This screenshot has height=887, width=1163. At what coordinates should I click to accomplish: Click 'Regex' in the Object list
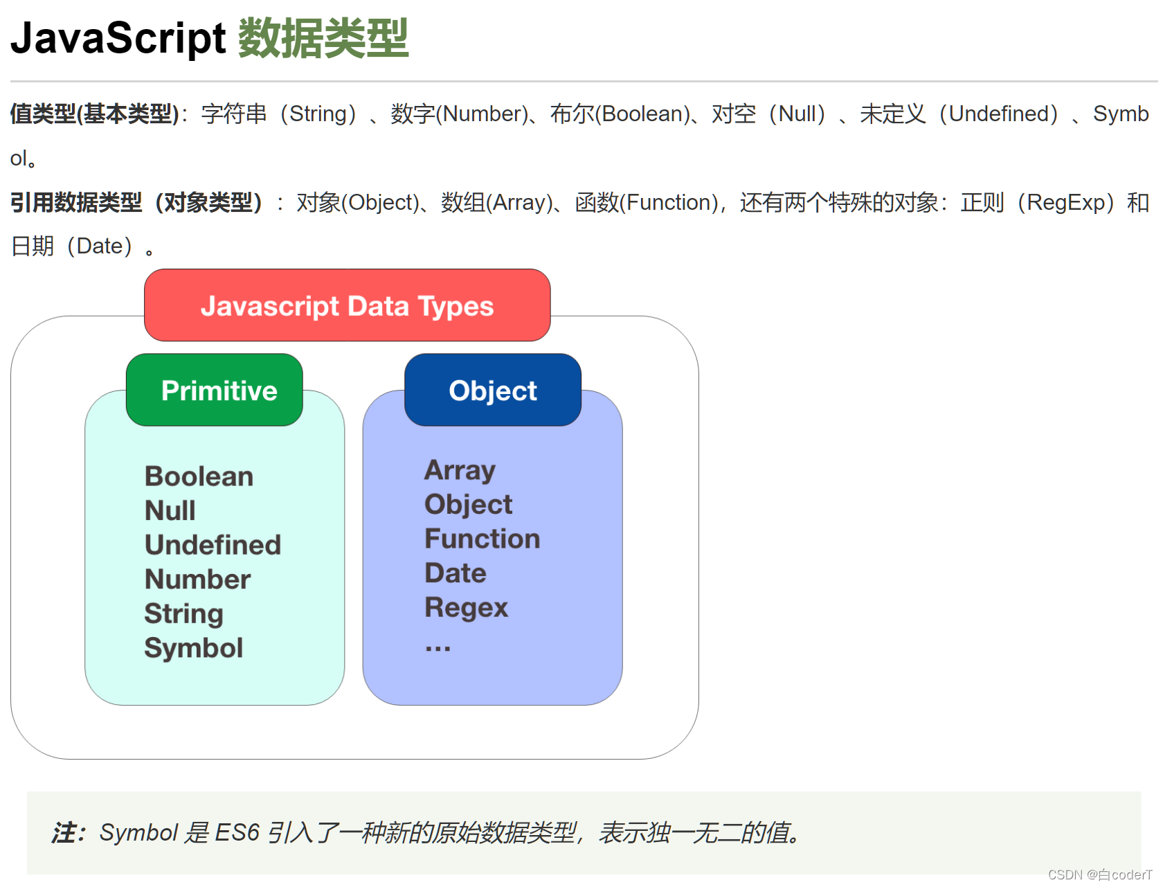[467, 608]
